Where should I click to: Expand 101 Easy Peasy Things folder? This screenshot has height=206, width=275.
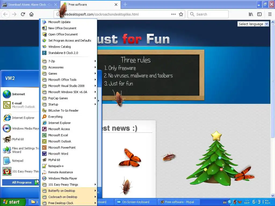68,185
